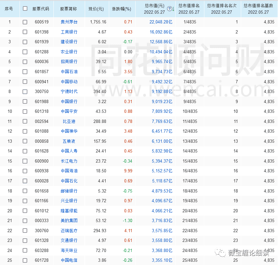Click the 比亚迪 stock name
The image size is (278, 265).
[69, 121]
